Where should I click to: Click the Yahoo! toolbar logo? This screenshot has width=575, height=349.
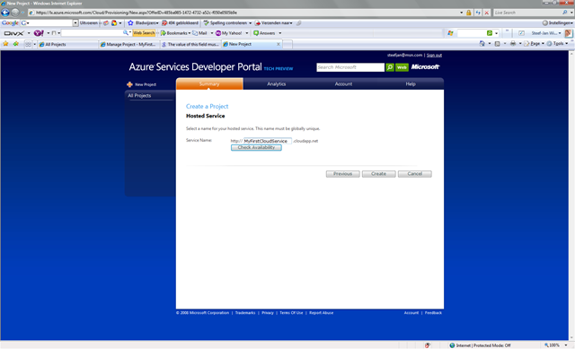click(x=39, y=33)
